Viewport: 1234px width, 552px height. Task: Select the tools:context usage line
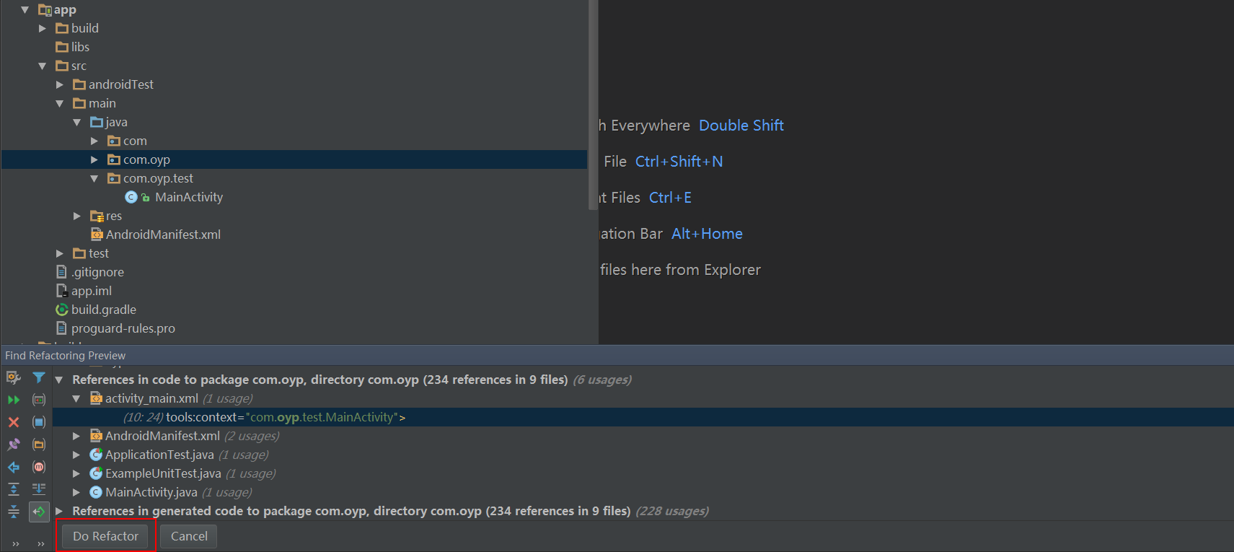click(x=643, y=417)
